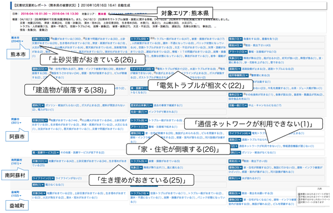This screenshot has width=333, height=213.
Task: Open the 社会一般(1) category dropdown
Action: tap(139, 112)
